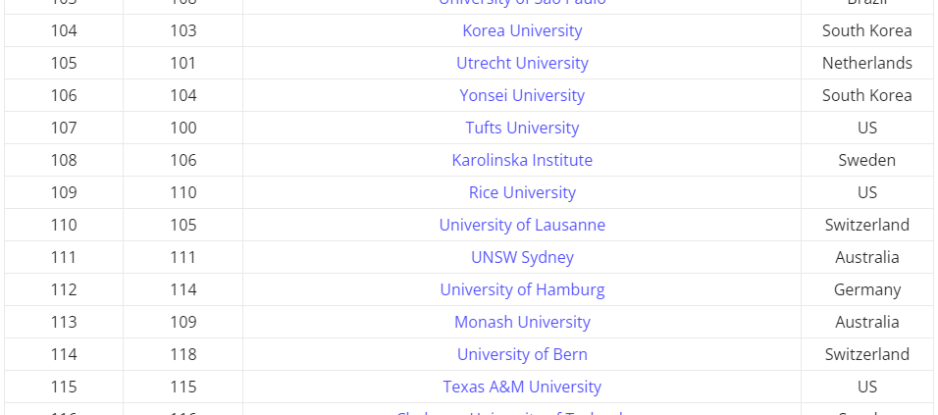Select rank 104 cell in the Korea University row

[64, 30]
